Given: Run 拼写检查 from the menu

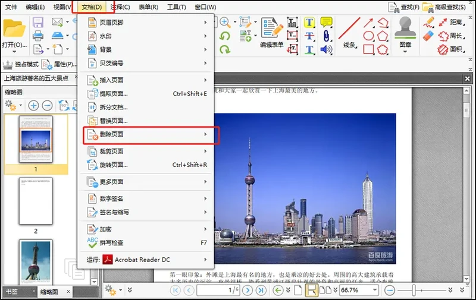Looking at the screenshot, I should (x=147, y=243).
